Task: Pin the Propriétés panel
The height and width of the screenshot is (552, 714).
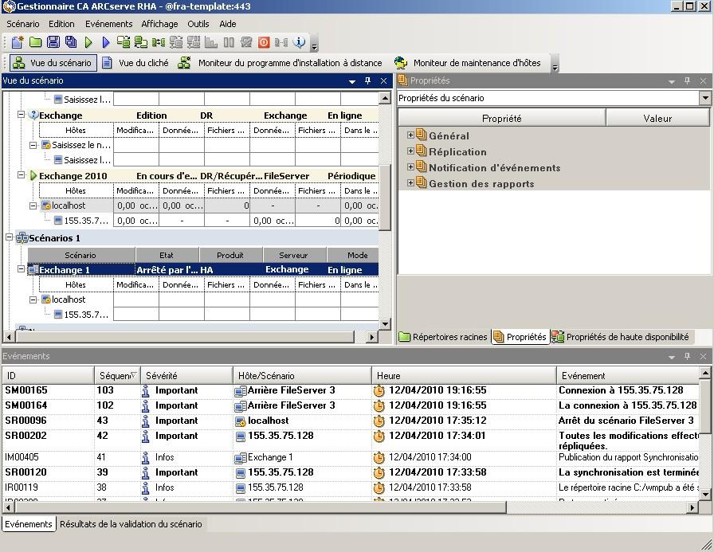Action: (687, 80)
